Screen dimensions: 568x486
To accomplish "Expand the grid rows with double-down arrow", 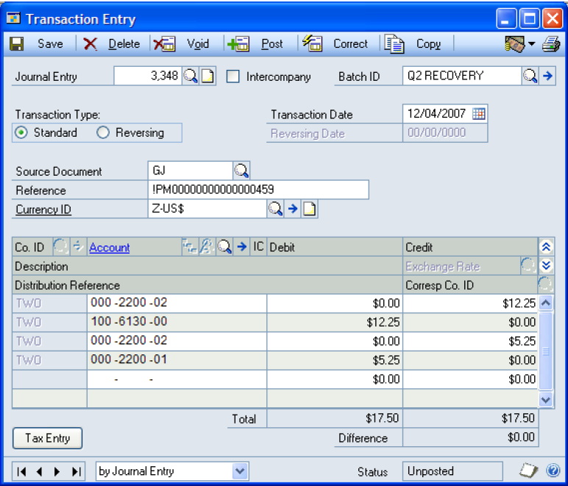I will coord(545,265).
